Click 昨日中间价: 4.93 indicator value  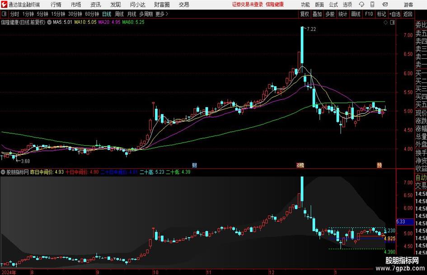click(x=47, y=172)
